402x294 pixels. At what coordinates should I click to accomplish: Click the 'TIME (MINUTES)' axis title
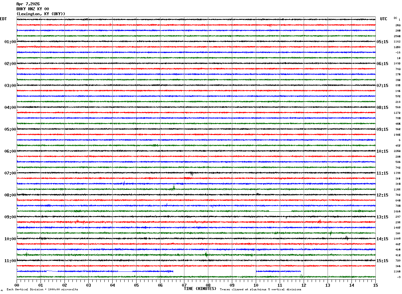(200, 288)
